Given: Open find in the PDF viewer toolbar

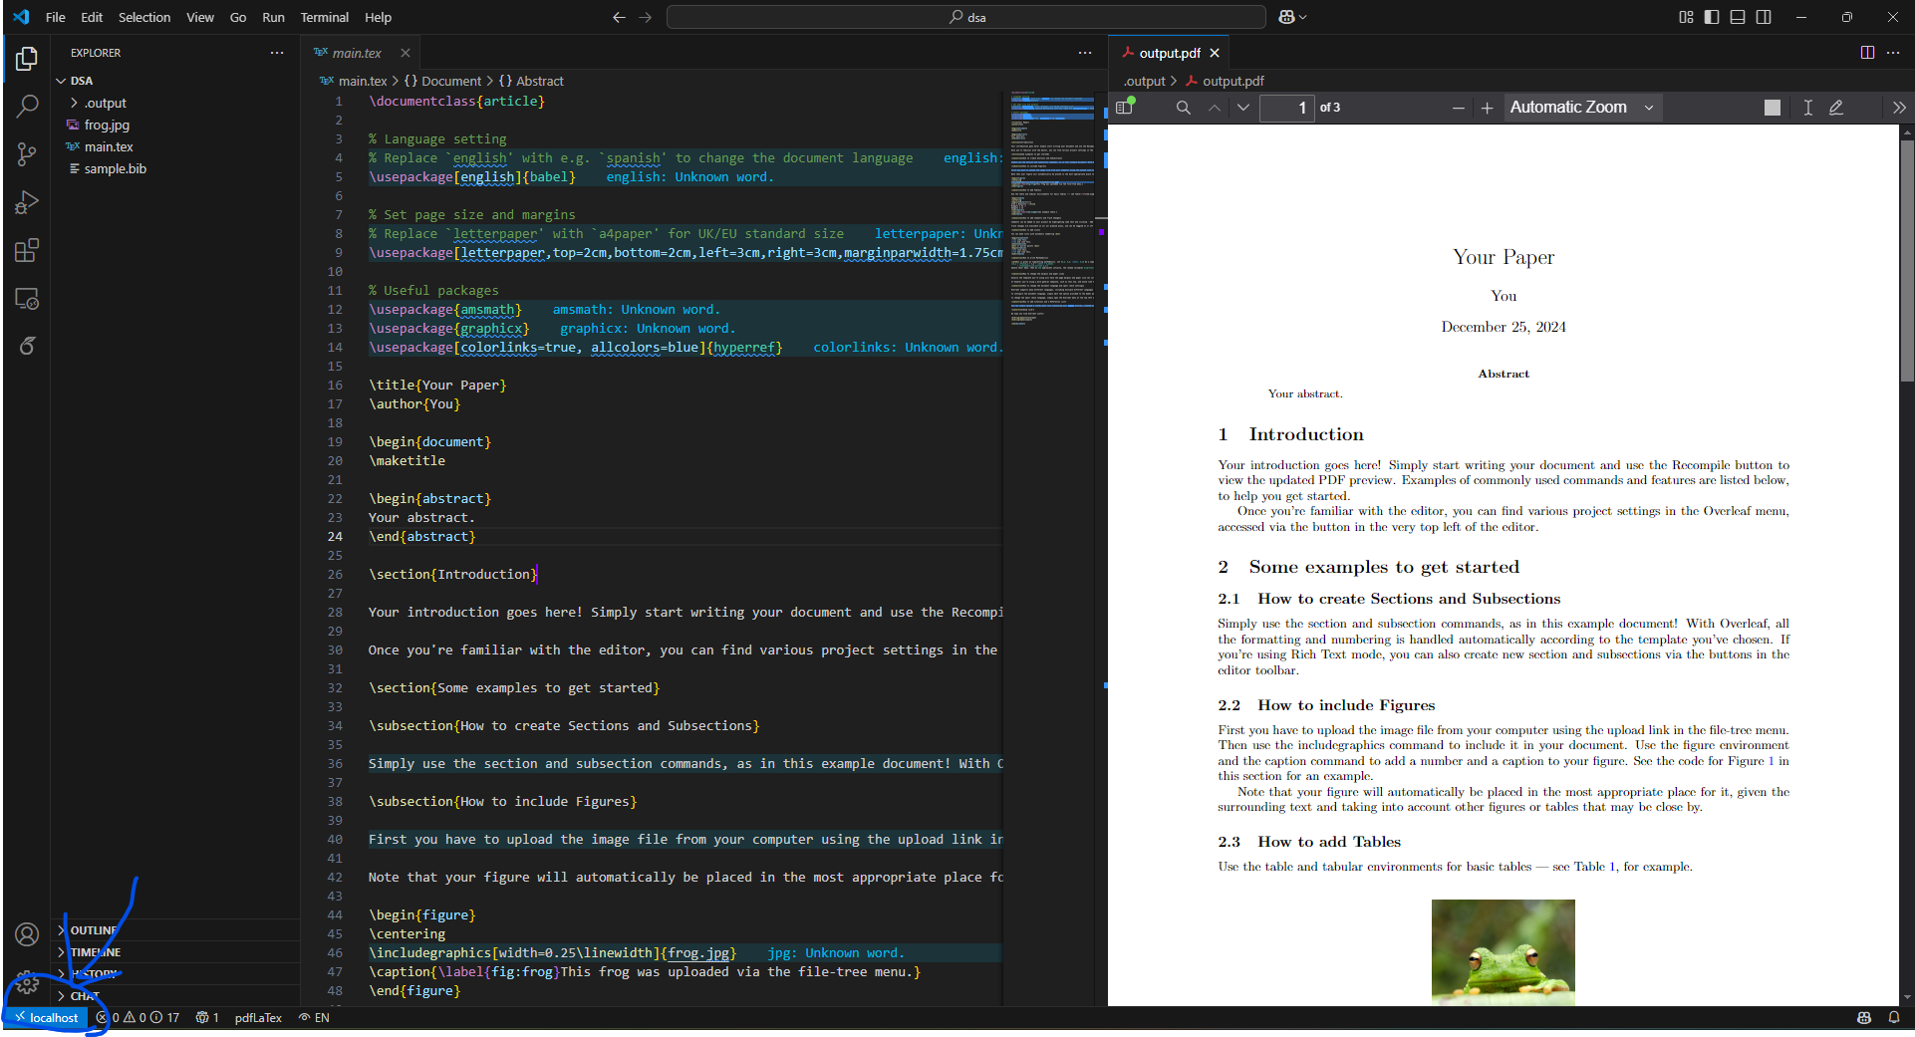Looking at the screenshot, I should [x=1183, y=108].
